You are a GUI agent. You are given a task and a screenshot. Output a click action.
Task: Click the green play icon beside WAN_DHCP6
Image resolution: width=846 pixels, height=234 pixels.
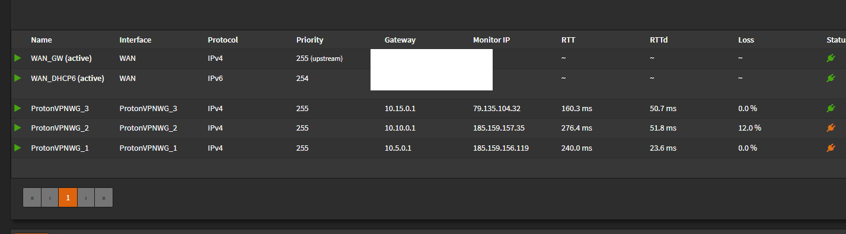pyautogui.click(x=18, y=77)
